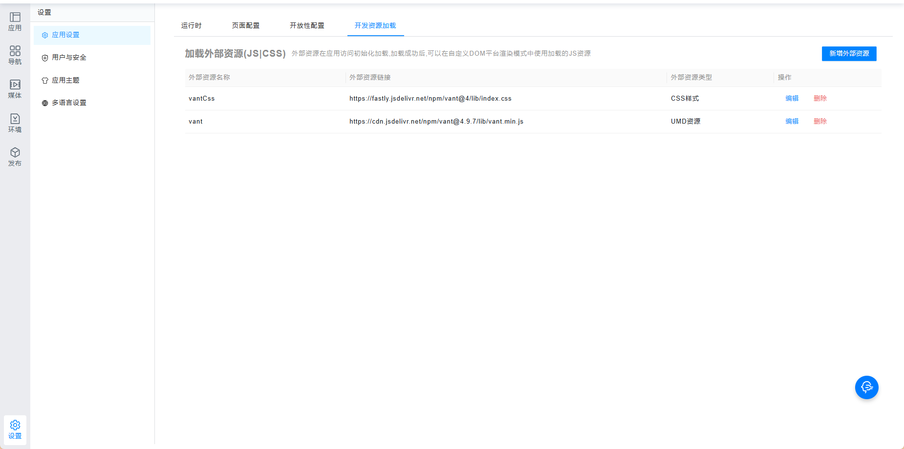Open the 环境 environment section
This screenshot has width=904, height=449.
[15, 123]
